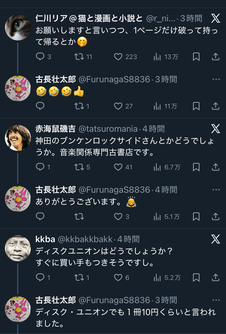
Task: Open the @tatsuromania profile handle
Action: point(108,129)
